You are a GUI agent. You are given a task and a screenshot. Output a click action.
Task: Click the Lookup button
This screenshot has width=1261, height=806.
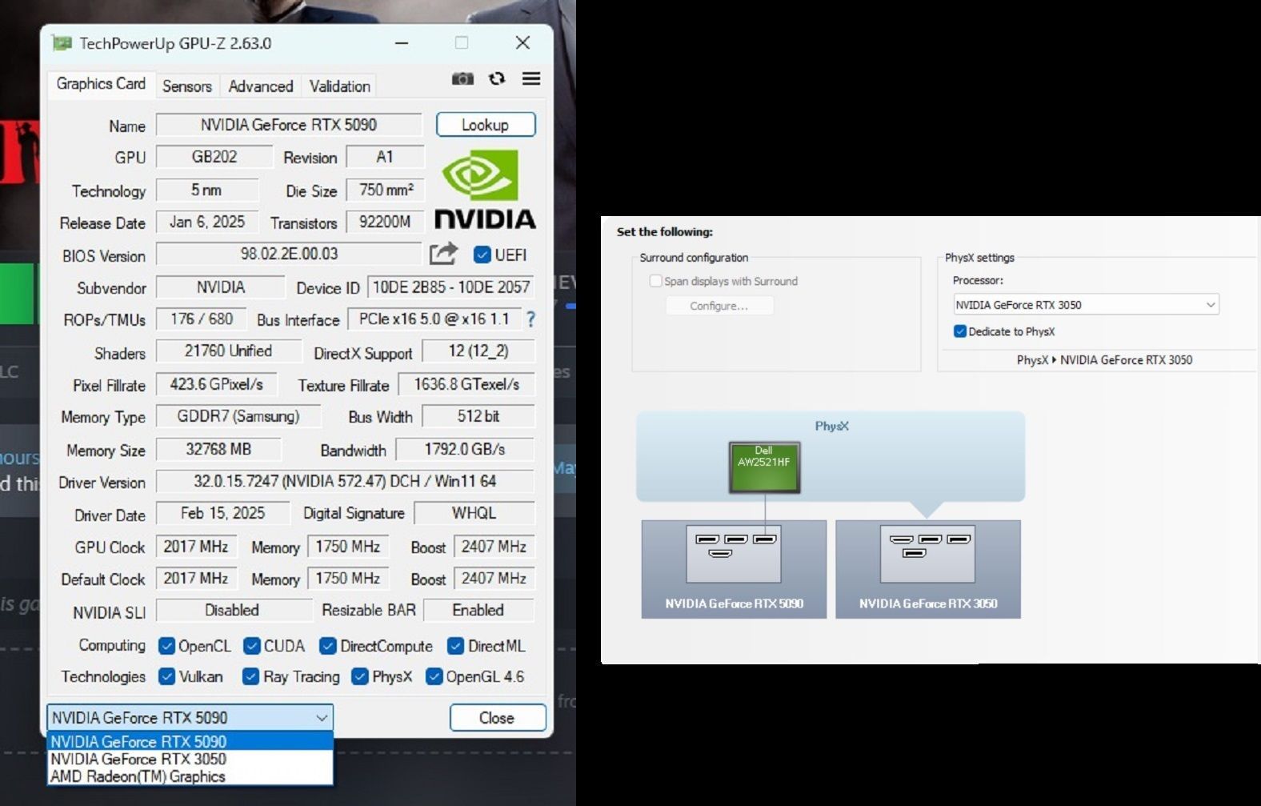click(486, 125)
